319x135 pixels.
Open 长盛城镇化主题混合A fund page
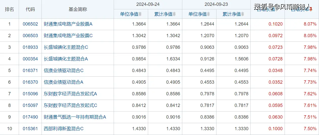pyautogui.click(x=66, y=59)
